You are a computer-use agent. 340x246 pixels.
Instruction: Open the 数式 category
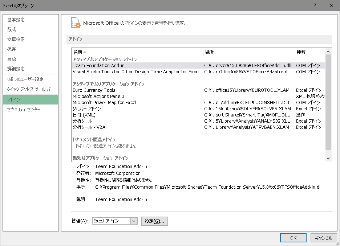(31, 30)
